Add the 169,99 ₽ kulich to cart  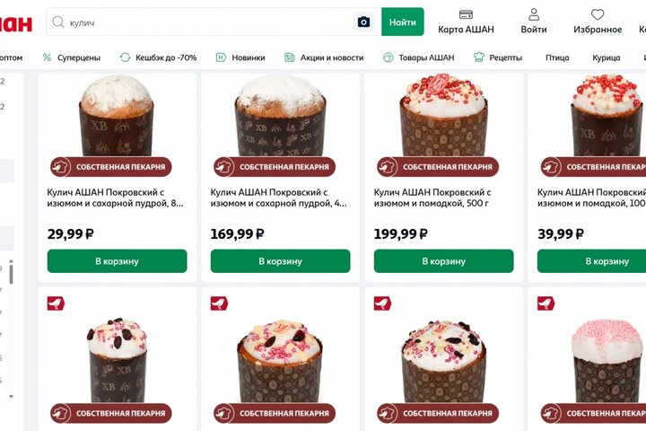(280, 261)
